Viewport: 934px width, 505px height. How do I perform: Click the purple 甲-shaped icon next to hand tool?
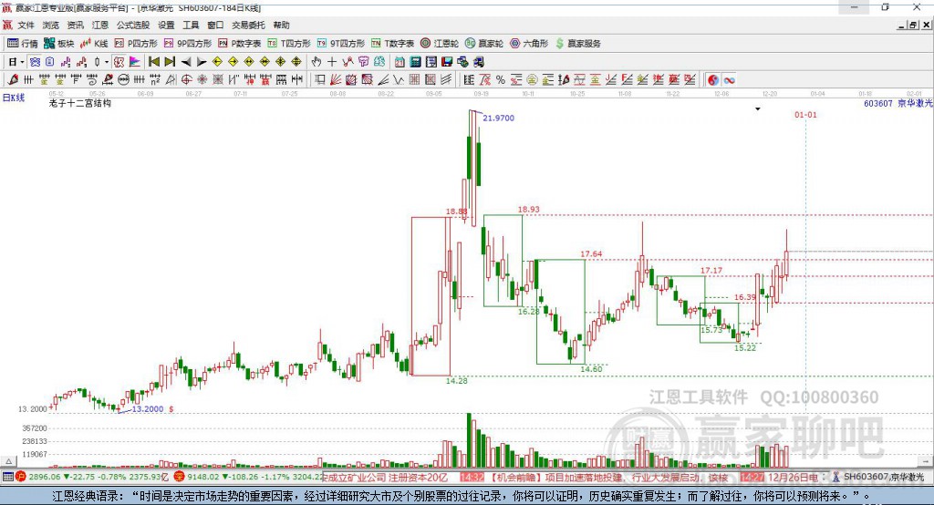pos(364,62)
